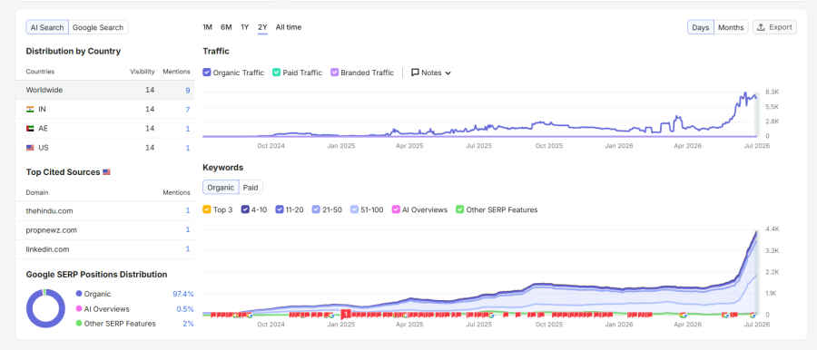Click the upload icon on the Export button
The image size is (817, 350).
[x=762, y=27]
